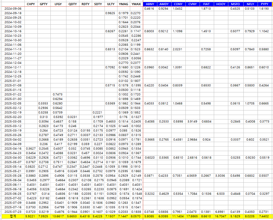Select the 2025-01-01 date cell
Image resolution: width=273 pixels, height=220 pixels.
tap(13, 81)
